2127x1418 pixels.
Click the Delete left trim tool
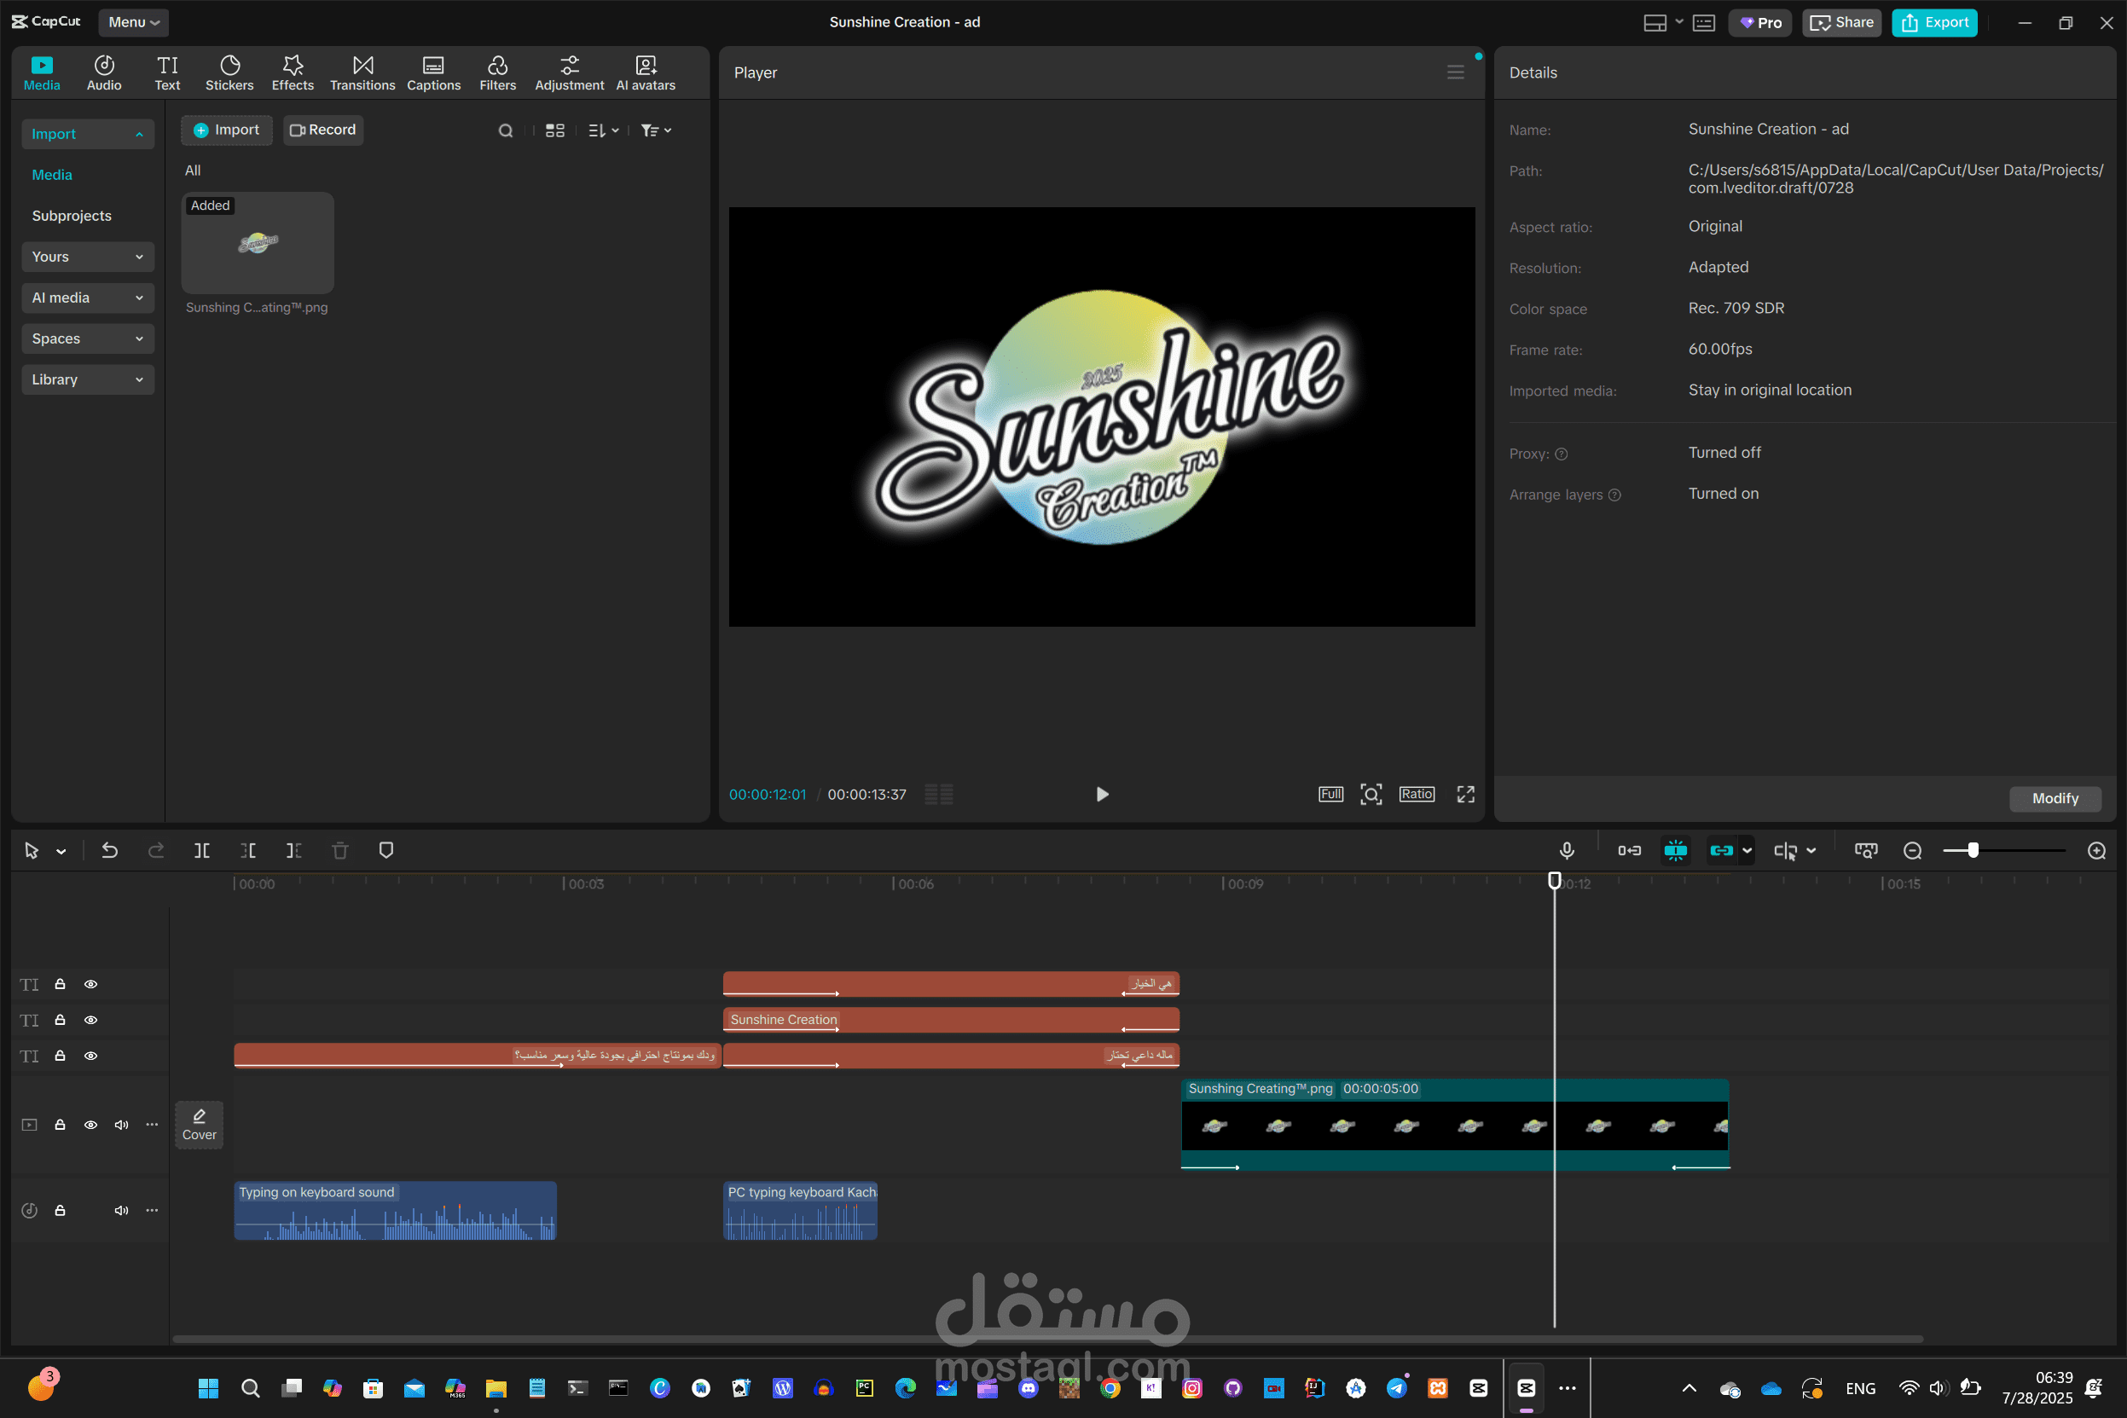click(249, 850)
